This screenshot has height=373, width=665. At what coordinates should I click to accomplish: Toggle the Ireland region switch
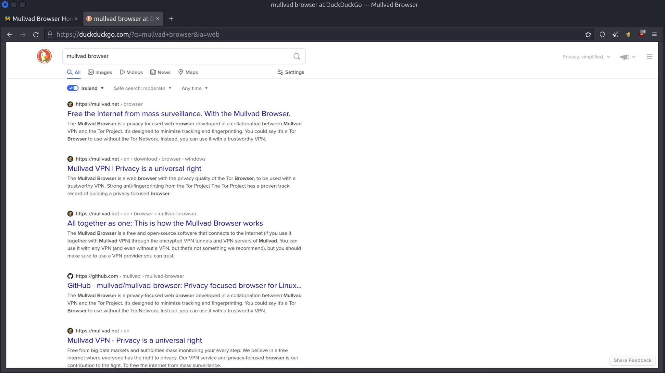73,88
